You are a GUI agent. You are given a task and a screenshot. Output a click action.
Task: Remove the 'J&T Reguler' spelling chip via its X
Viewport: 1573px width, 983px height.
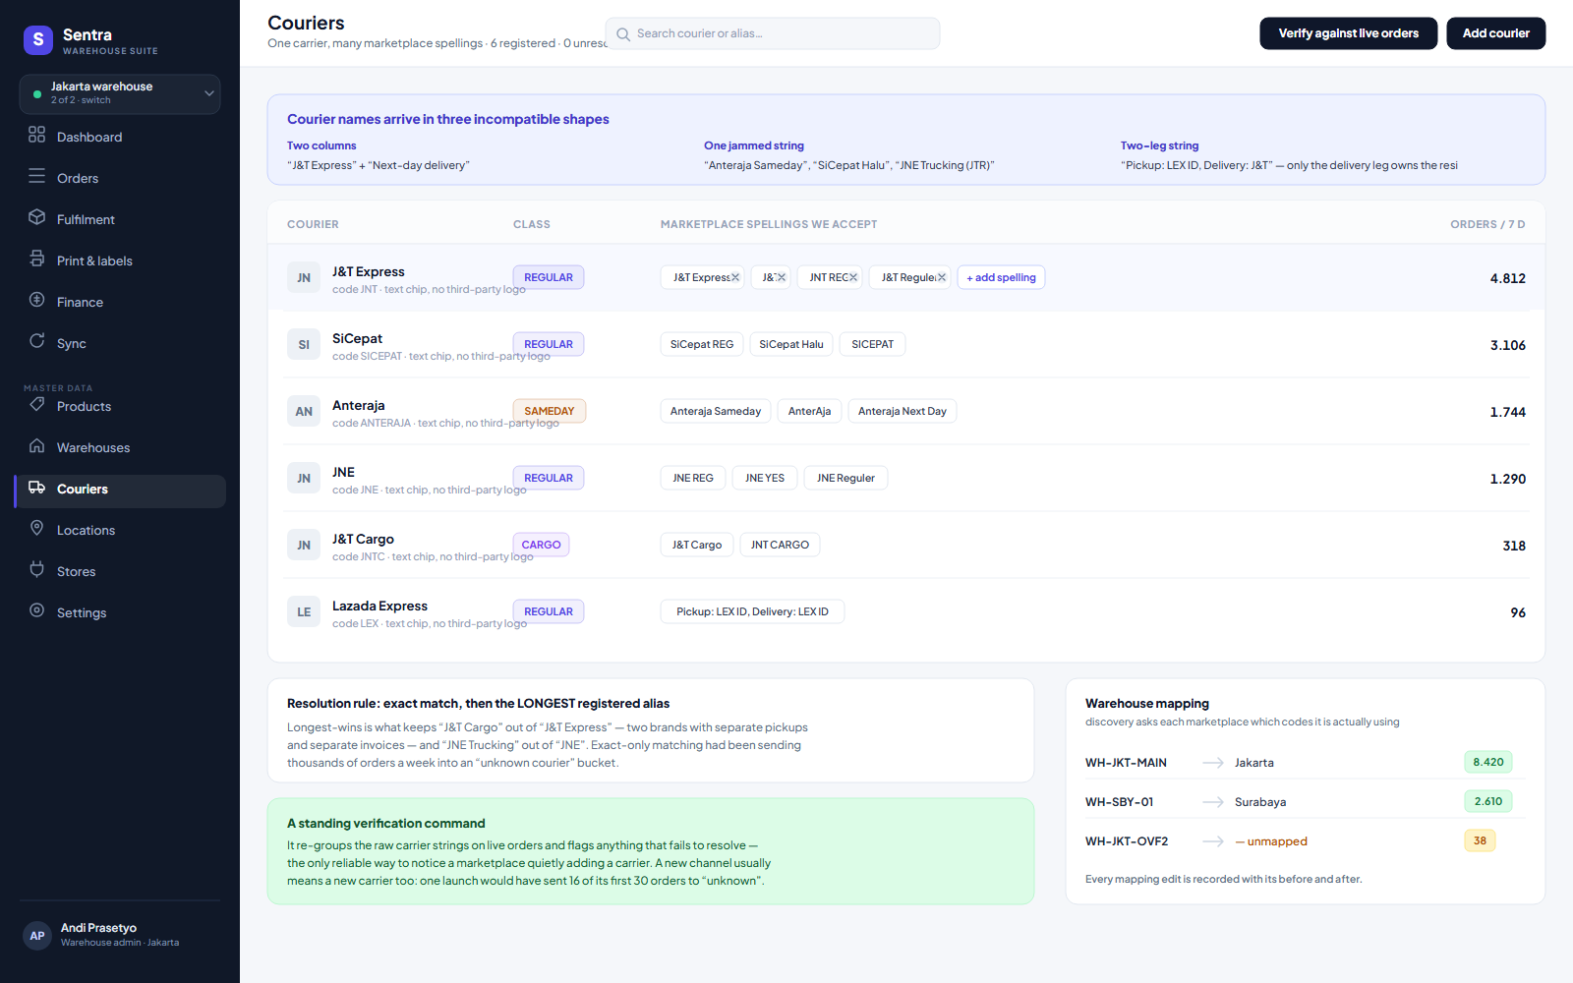(x=942, y=277)
